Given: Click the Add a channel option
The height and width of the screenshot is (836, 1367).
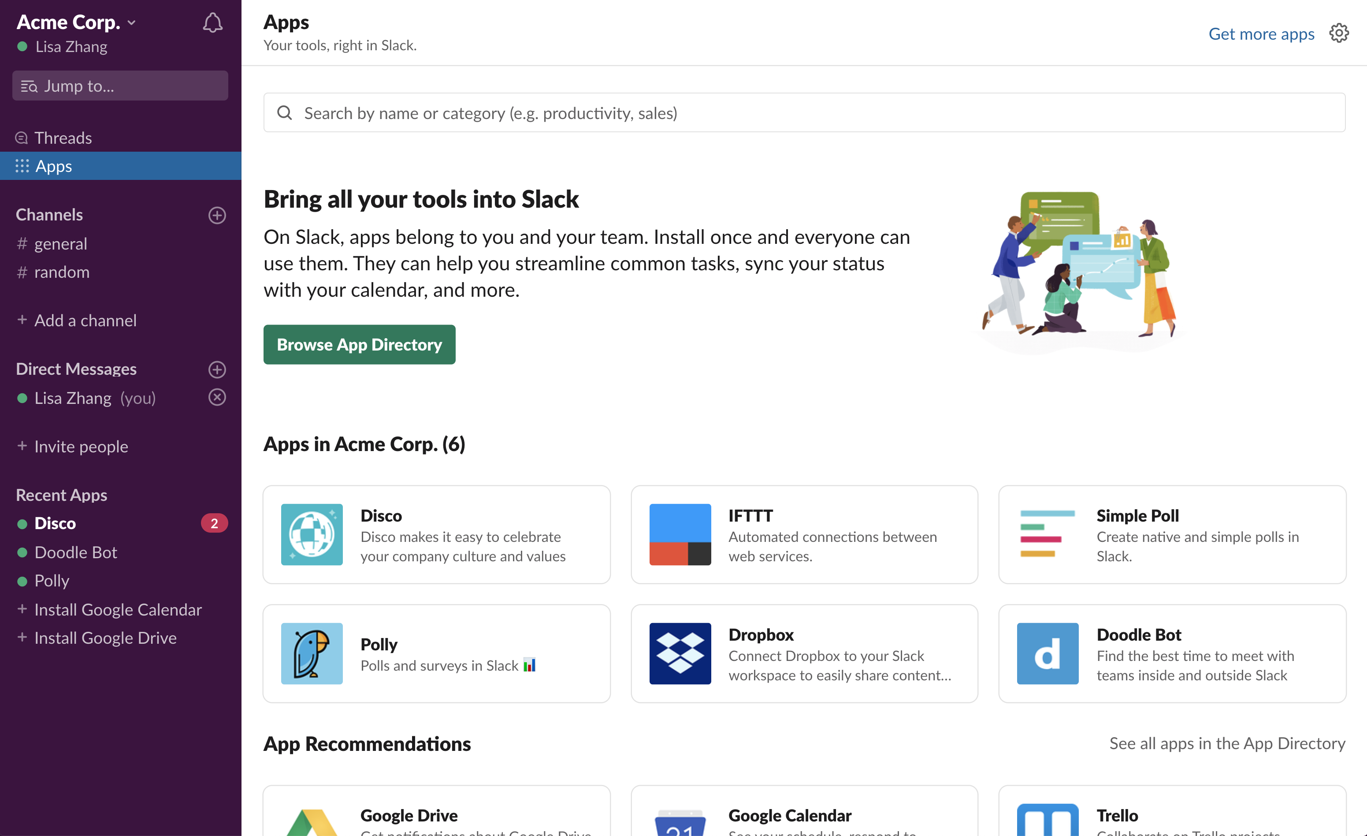Looking at the screenshot, I should click(x=85, y=319).
